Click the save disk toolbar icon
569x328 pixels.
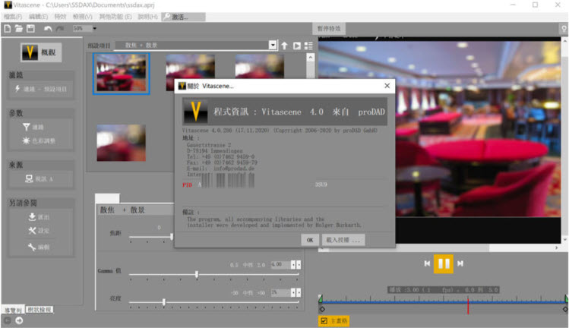tap(30, 29)
